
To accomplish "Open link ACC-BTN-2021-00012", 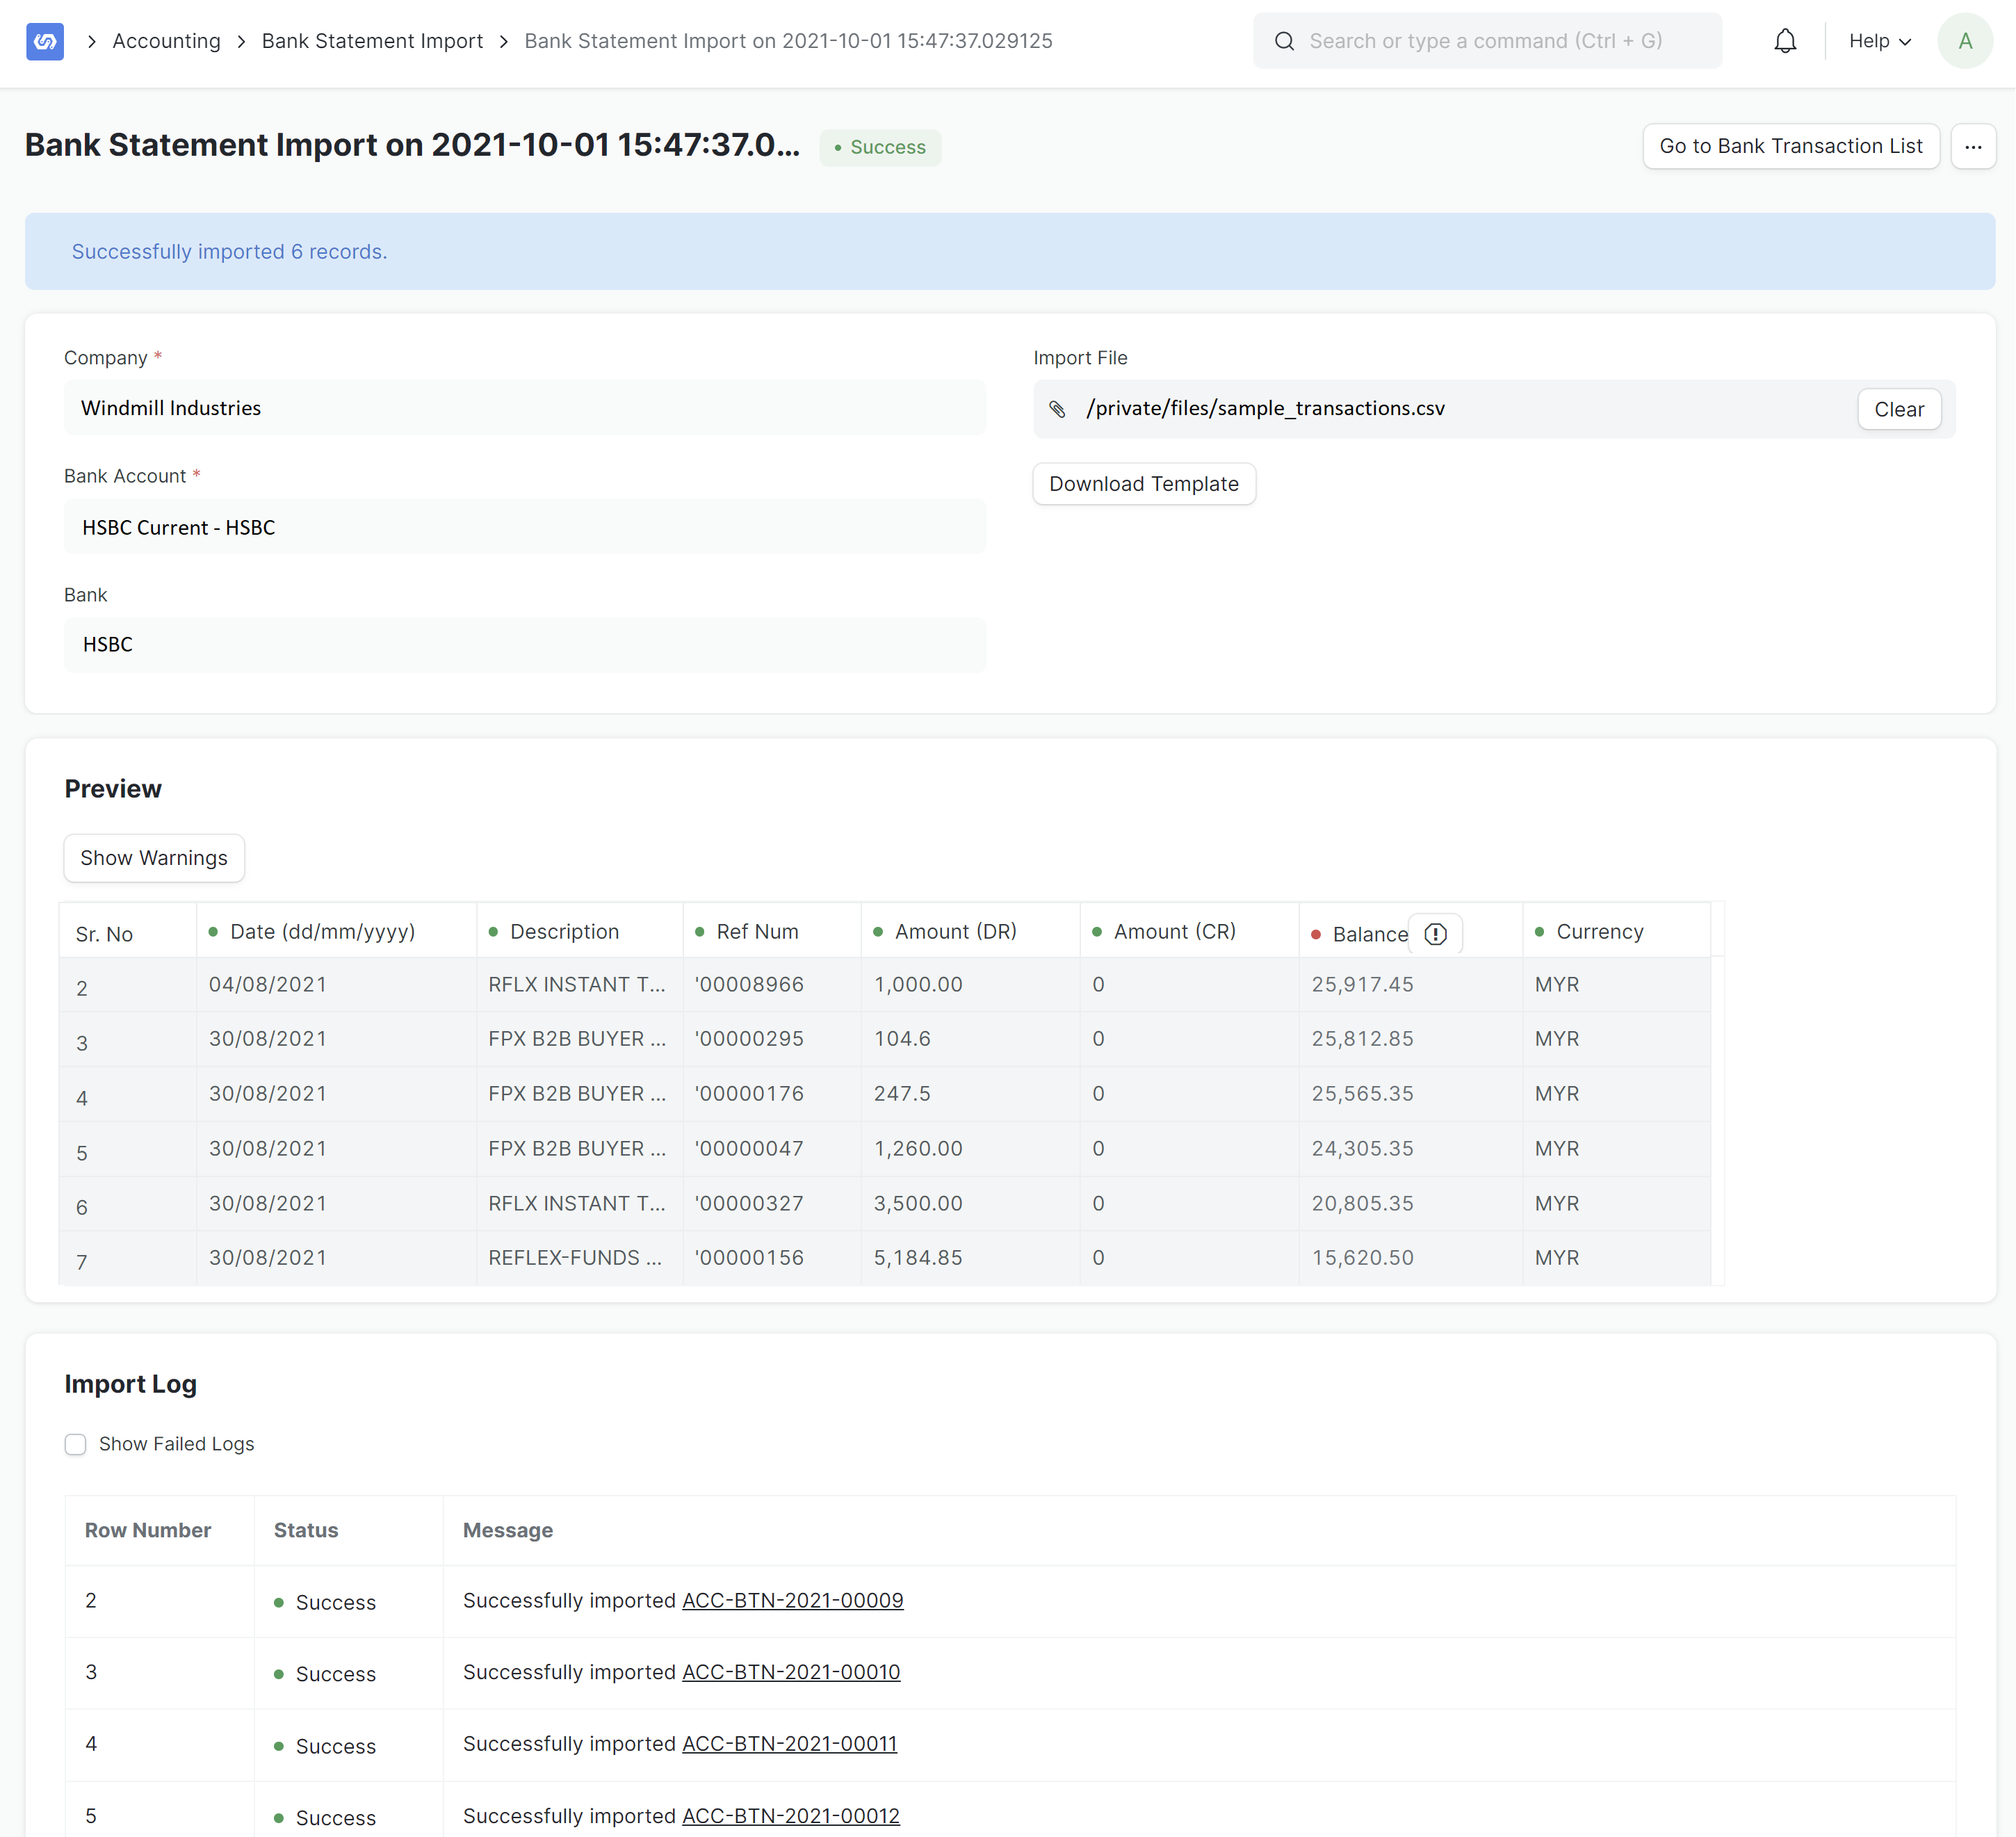I will (x=790, y=1816).
